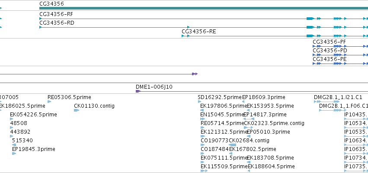
Task: Click the DMG2B.1_1.I21.C1 feature glyph
Action: pyautogui.click(x=326, y=102)
